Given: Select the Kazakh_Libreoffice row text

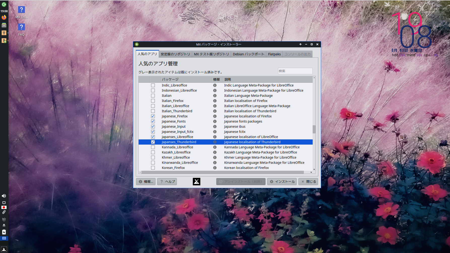Looking at the screenshot, I should tap(176, 152).
